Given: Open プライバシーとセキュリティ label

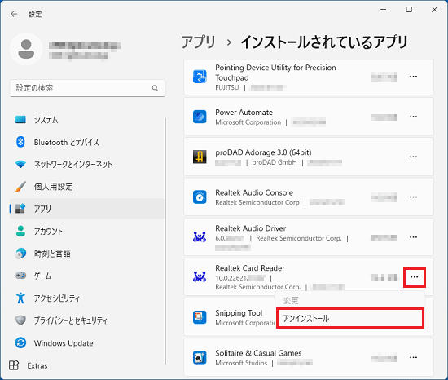Looking at the screenshot, I should click(70, 320).
